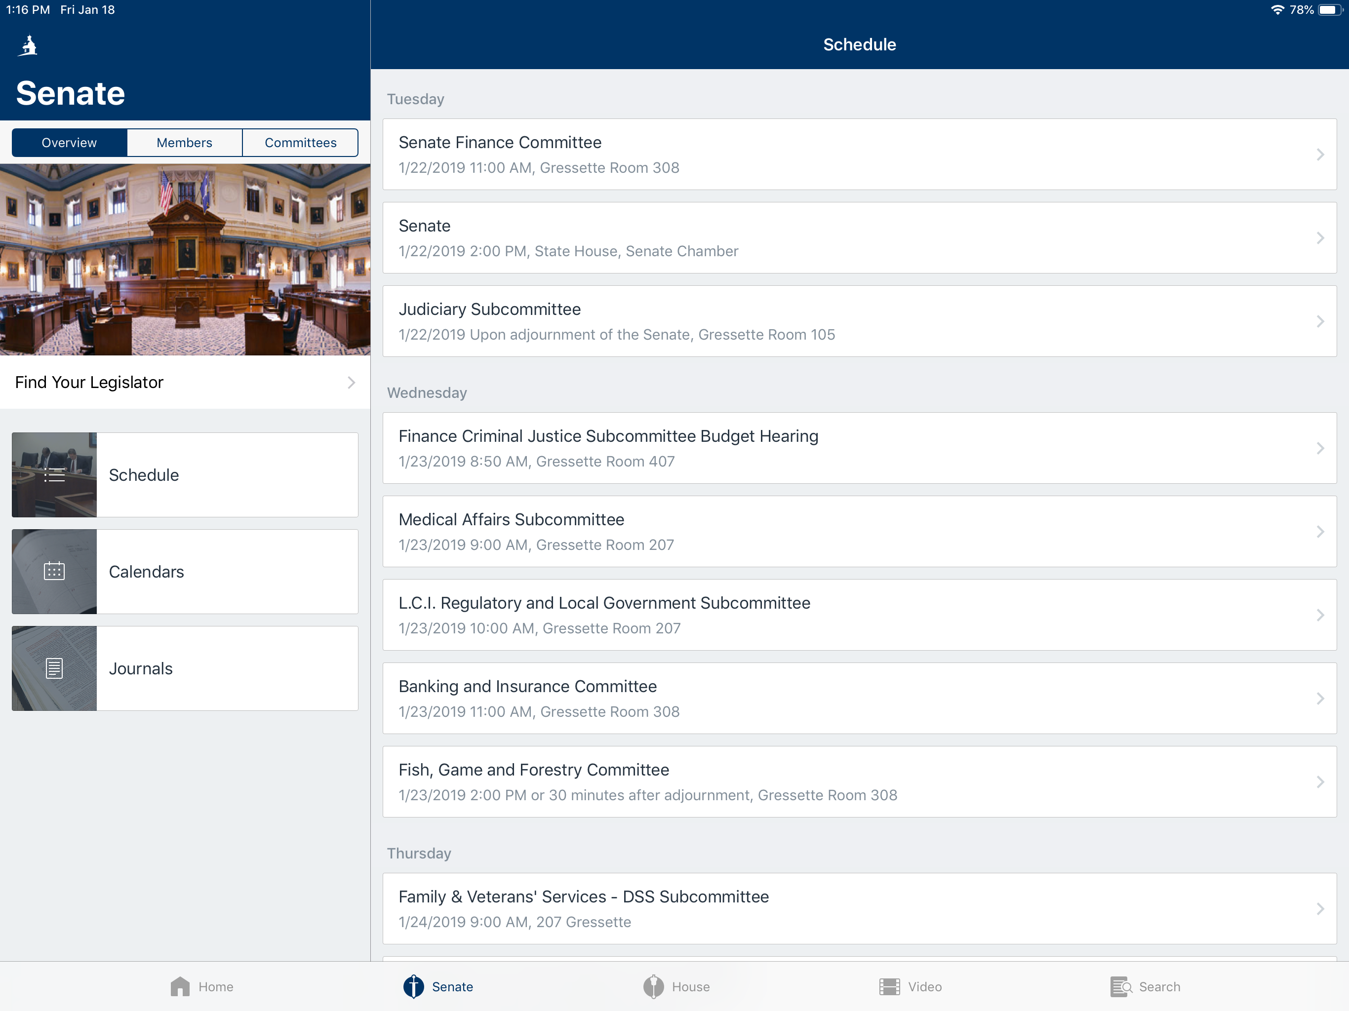The height and width of the screenshot is (1011, 1349).
Task: Open the Journals card label
Action: pos(141,668)
